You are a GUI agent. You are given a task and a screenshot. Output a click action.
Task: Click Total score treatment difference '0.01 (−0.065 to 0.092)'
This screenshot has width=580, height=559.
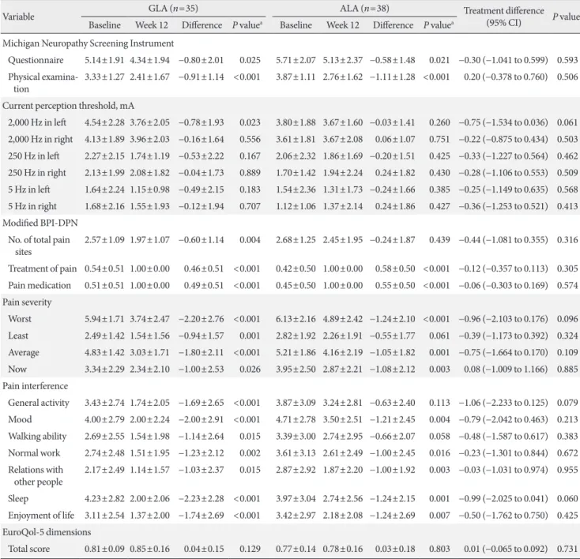506,549
